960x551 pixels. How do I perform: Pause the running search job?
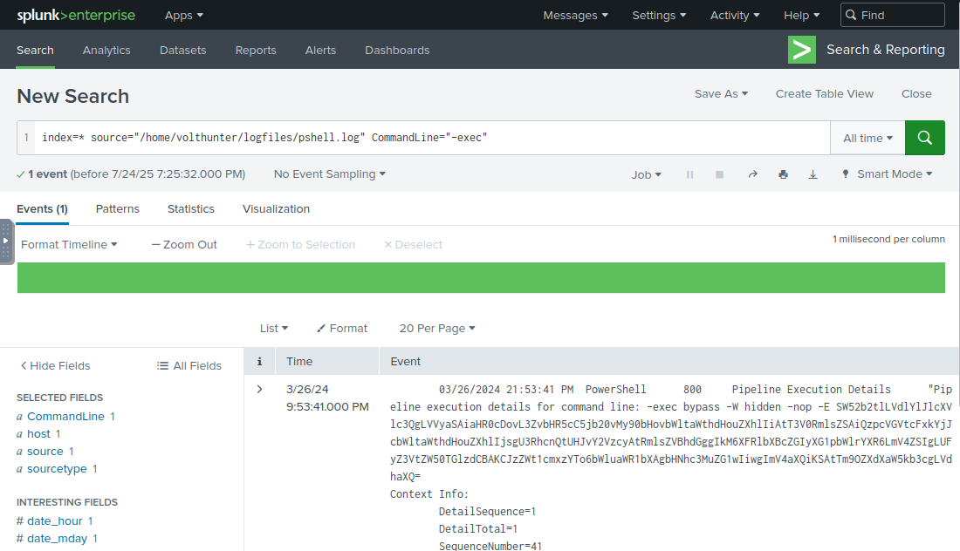coord(689,173)
